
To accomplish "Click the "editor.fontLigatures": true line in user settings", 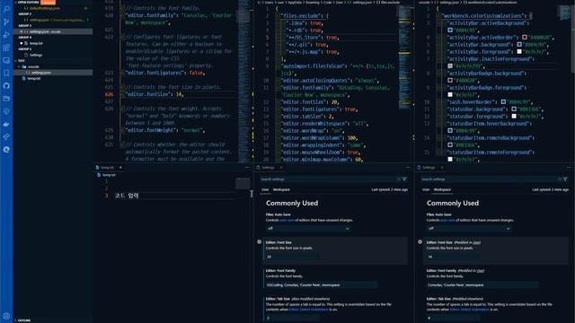I will (319, 109).
